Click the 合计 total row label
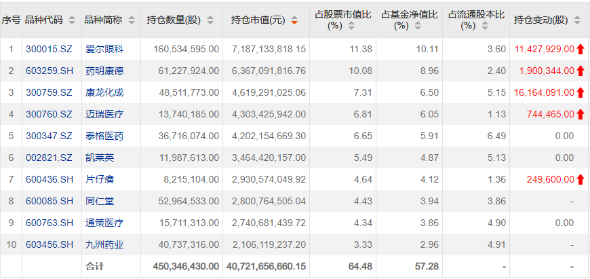 pos(95,267)
